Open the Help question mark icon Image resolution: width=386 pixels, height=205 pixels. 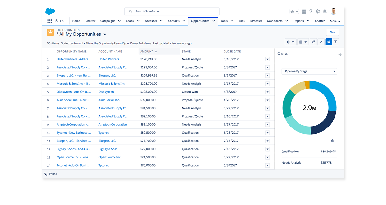(x=311, y=12)
